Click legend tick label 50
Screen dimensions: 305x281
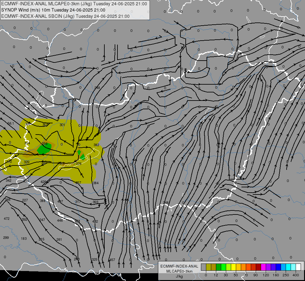pyautogui.click(x=236, y=275)
